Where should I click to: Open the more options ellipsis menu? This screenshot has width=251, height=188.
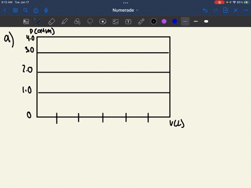(x=246, y=10)
